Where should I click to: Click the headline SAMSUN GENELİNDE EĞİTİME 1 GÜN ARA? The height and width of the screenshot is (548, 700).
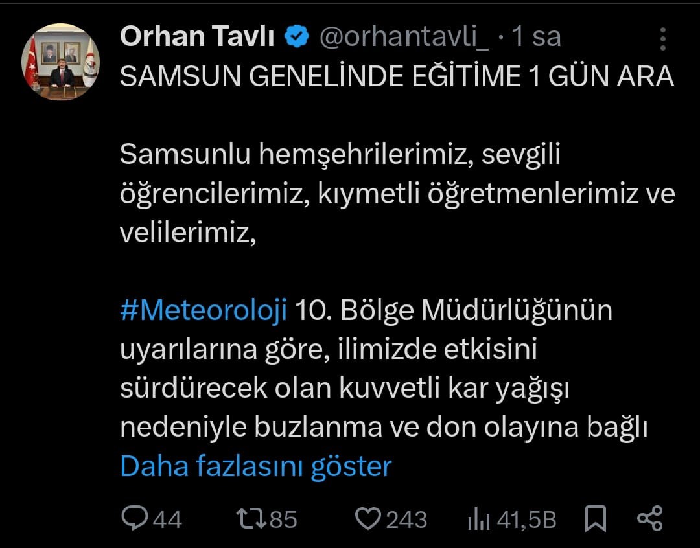coord(397,77)
